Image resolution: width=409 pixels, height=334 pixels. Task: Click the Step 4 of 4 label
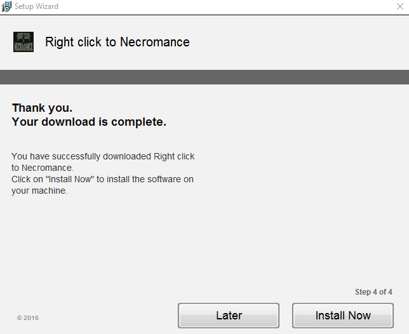[x=373, y=291]
